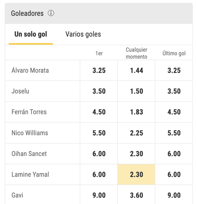Select Gavi anytime scorer odds 3.60
Viewport: 197px width, 204px height.
click(x=136, y=195)
